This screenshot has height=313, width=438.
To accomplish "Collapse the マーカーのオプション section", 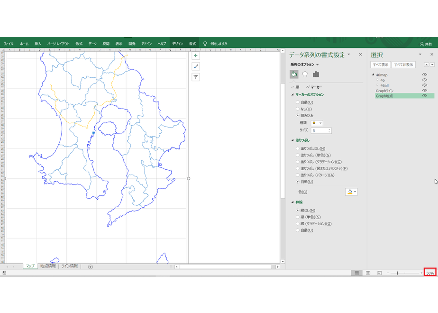I will tap(292, 95).
